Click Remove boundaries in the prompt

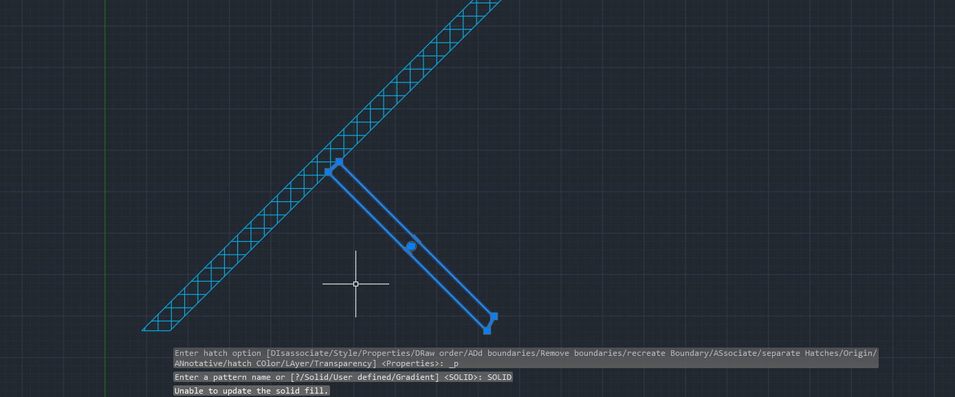point(581,352)
